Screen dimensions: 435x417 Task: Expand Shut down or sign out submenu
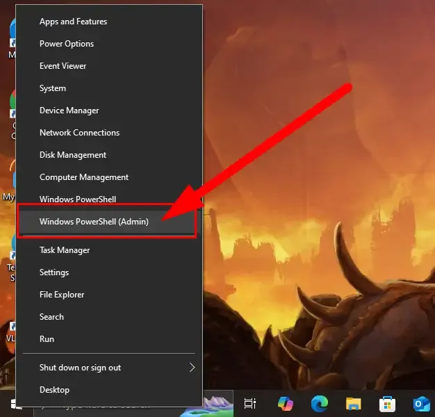[109, 368]
